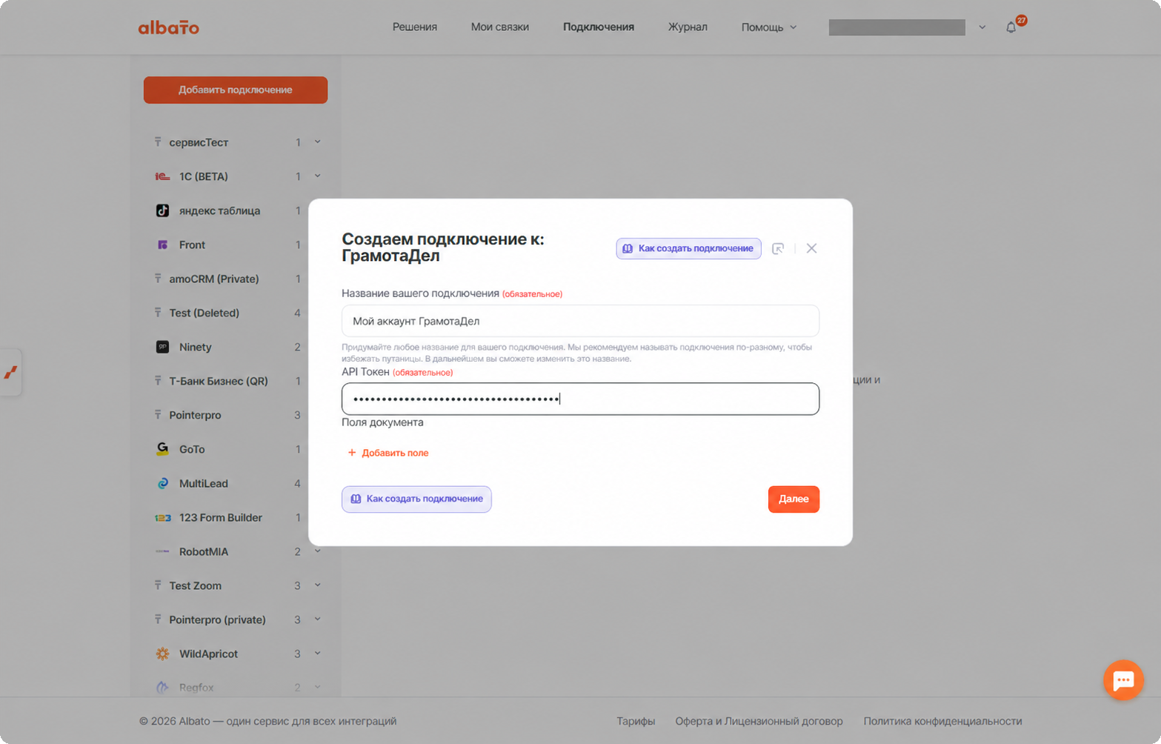
Task: Go to Мои связки
Action: [x=500, y=27]
